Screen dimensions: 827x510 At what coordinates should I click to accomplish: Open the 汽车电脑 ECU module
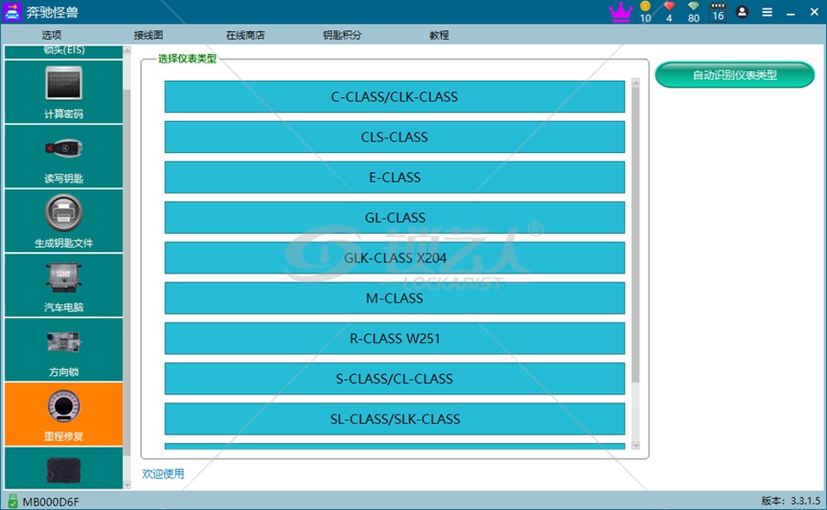tap(64, 286)
